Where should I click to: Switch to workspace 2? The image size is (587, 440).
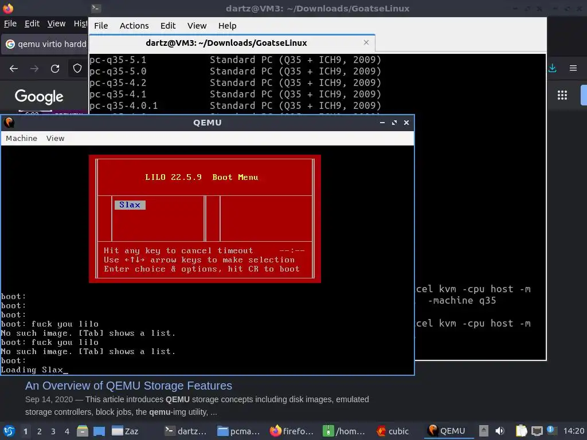(x=40, y=431)
